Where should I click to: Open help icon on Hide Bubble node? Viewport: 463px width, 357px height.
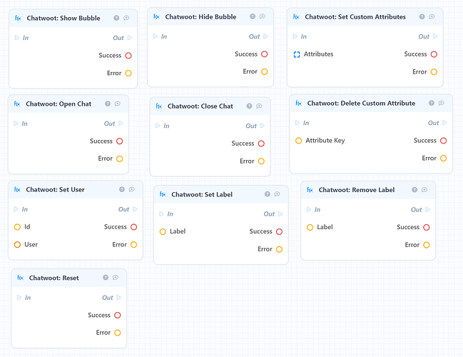click(x=253, y=16)
